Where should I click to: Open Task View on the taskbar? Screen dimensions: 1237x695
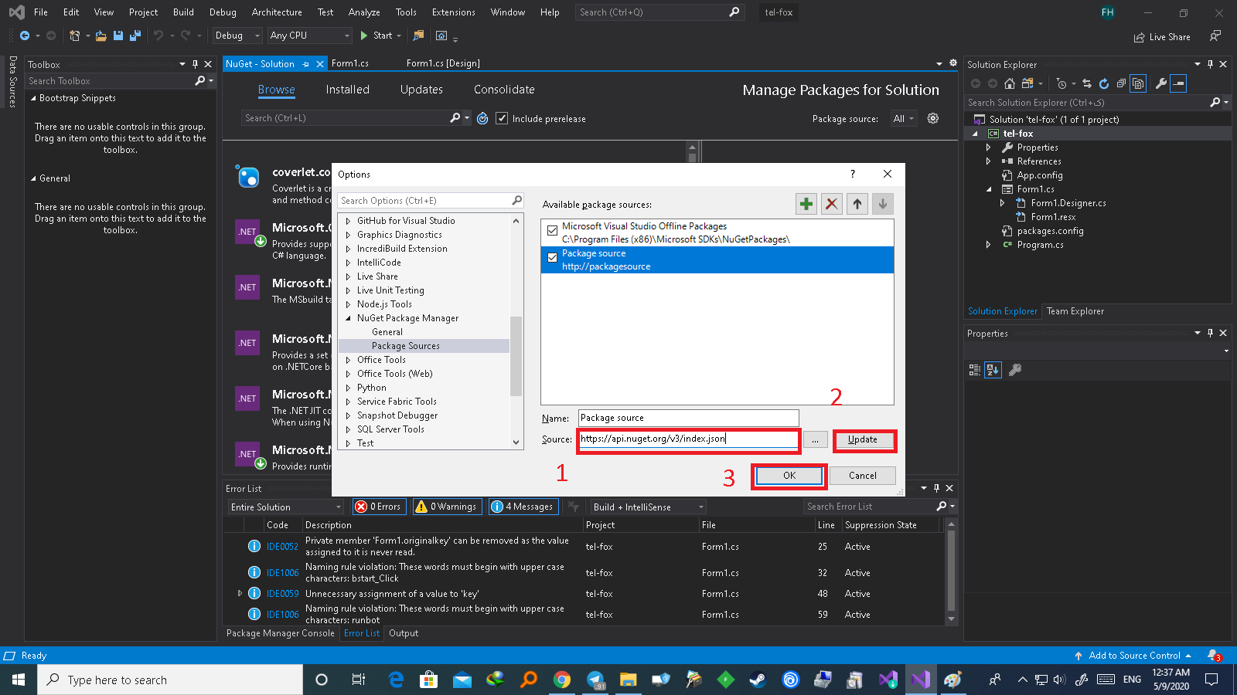point(359,680)
